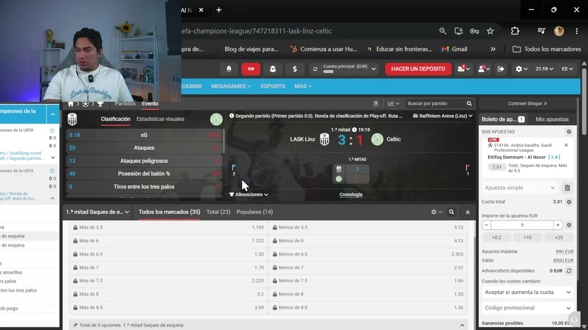Switch to the Clasificación tab
This screenshot has width=588, height=330.
click(116, 119)
